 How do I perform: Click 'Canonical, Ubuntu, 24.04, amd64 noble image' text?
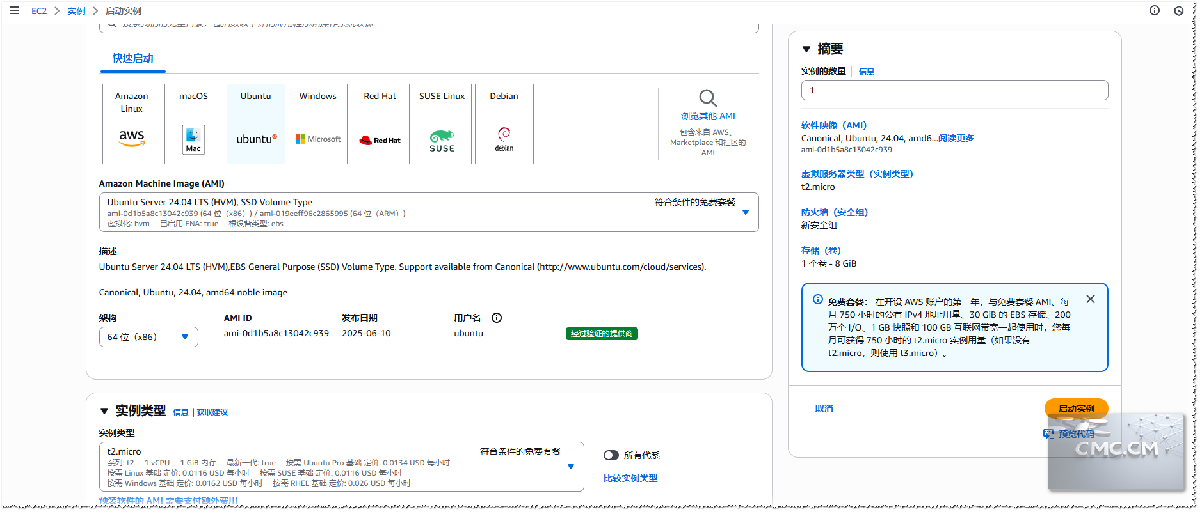click(x=193, y=292)
